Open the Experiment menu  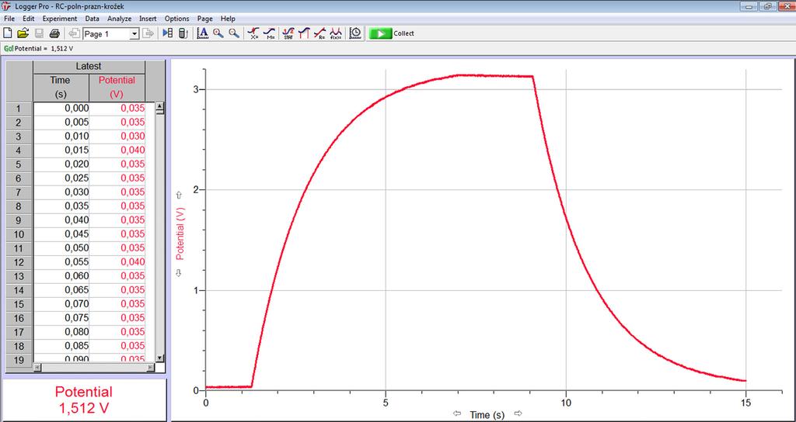(60, 19)
